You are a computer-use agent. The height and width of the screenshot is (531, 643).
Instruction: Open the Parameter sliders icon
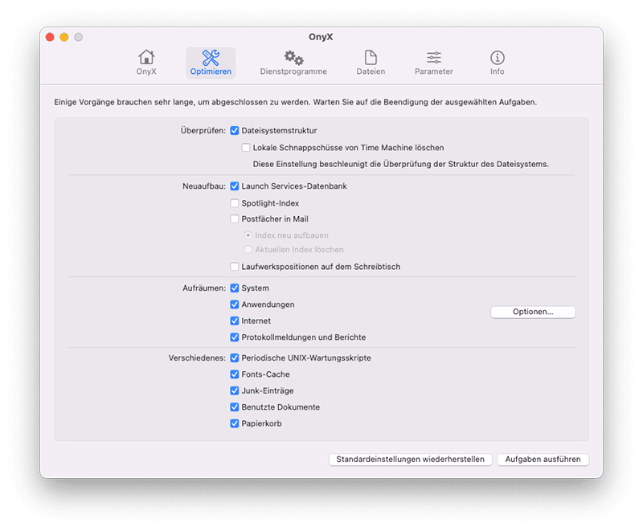(434, 58)
